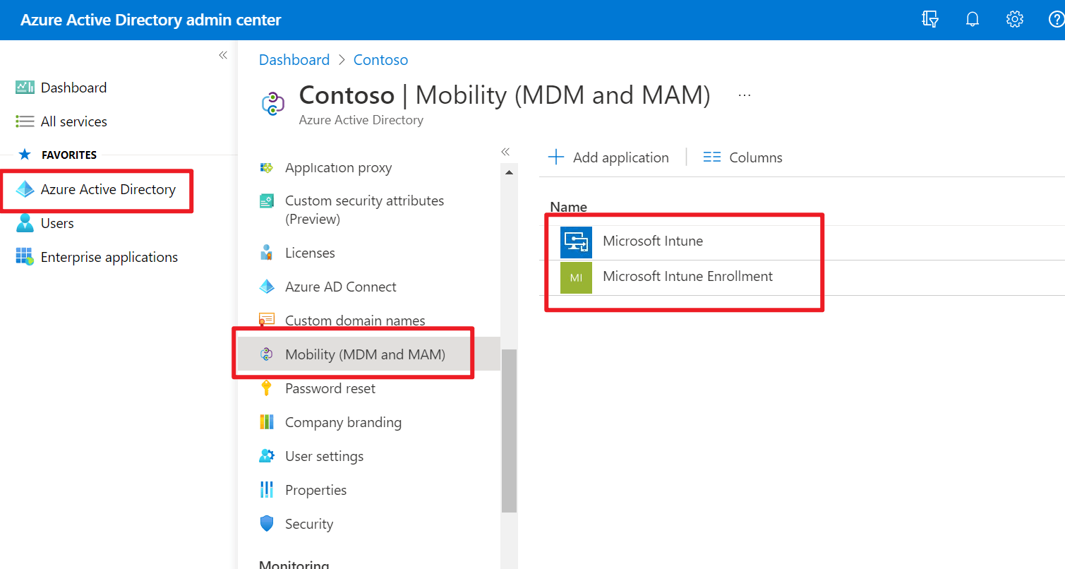Select the Users icon in the sidebar

click(x=25, y=223)
